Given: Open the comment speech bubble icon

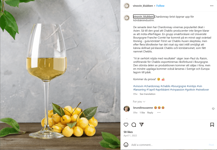Looking at the screenshot, I should (x=134, y=125).
